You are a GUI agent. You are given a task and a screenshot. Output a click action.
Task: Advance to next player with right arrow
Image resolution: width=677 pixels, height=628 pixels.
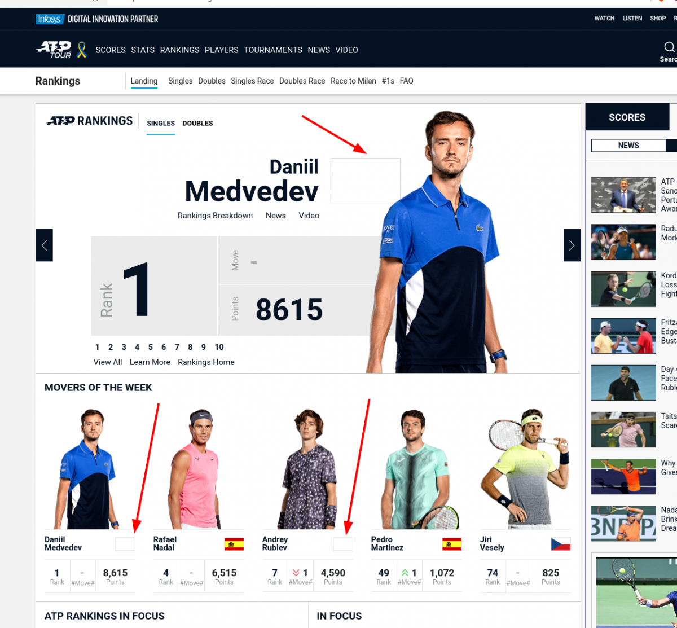(572, 245)
